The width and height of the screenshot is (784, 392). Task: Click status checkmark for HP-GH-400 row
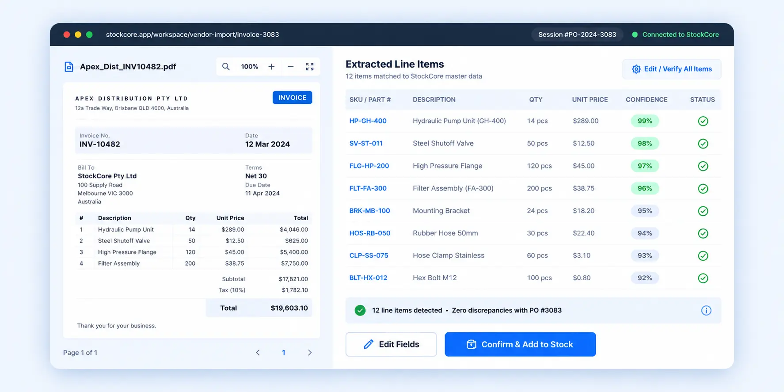click(703, 121)
